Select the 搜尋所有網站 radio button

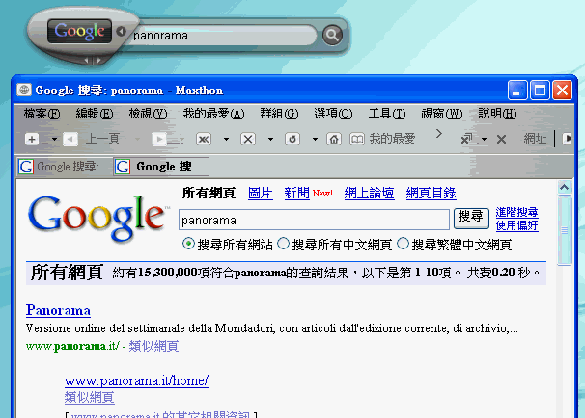click(x=188, y=244)
